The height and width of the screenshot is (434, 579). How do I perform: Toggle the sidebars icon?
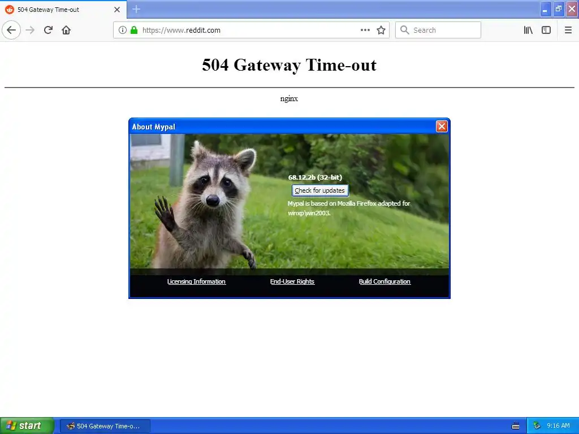pos(546,31)
